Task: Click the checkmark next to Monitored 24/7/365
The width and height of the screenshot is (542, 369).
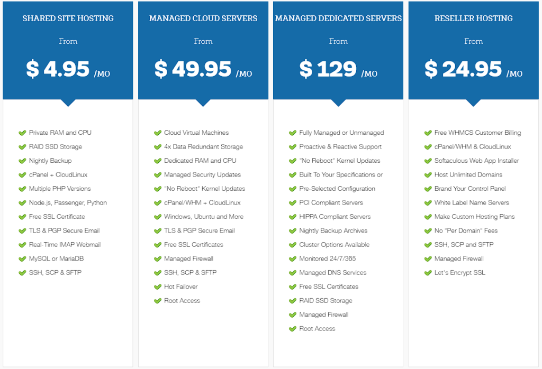Action: [x=293, y=259]
